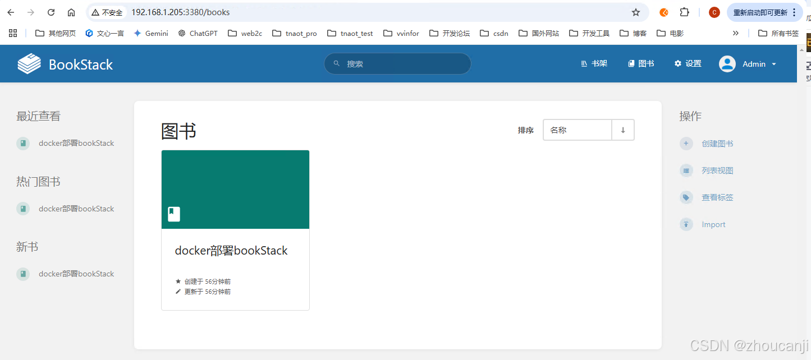
Task: Open browser home page icon
Action: (71, 12)
